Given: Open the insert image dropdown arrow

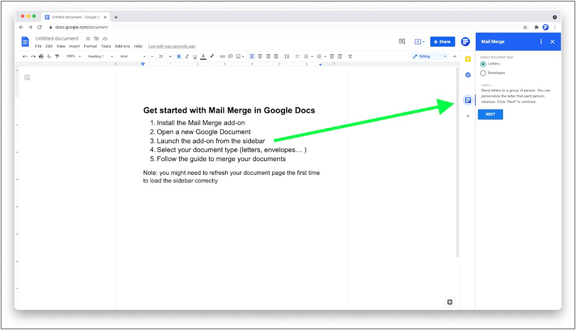Looking at the screenshot, I should tap(243, 57).
